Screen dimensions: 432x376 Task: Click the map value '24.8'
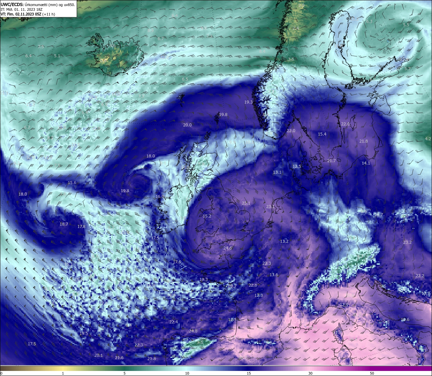pyautogui.click(x=193, y=331)
